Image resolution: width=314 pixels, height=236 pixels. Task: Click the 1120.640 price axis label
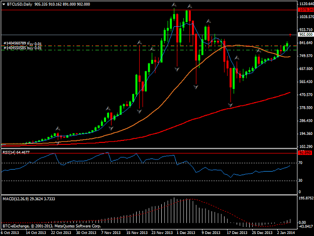(306, 4)
